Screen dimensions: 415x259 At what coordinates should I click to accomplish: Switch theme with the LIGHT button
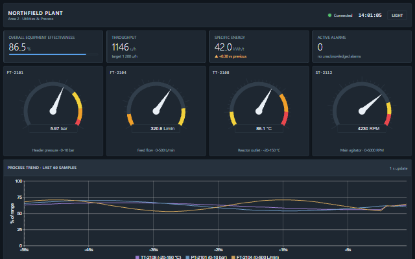click(x=397, y=16)
